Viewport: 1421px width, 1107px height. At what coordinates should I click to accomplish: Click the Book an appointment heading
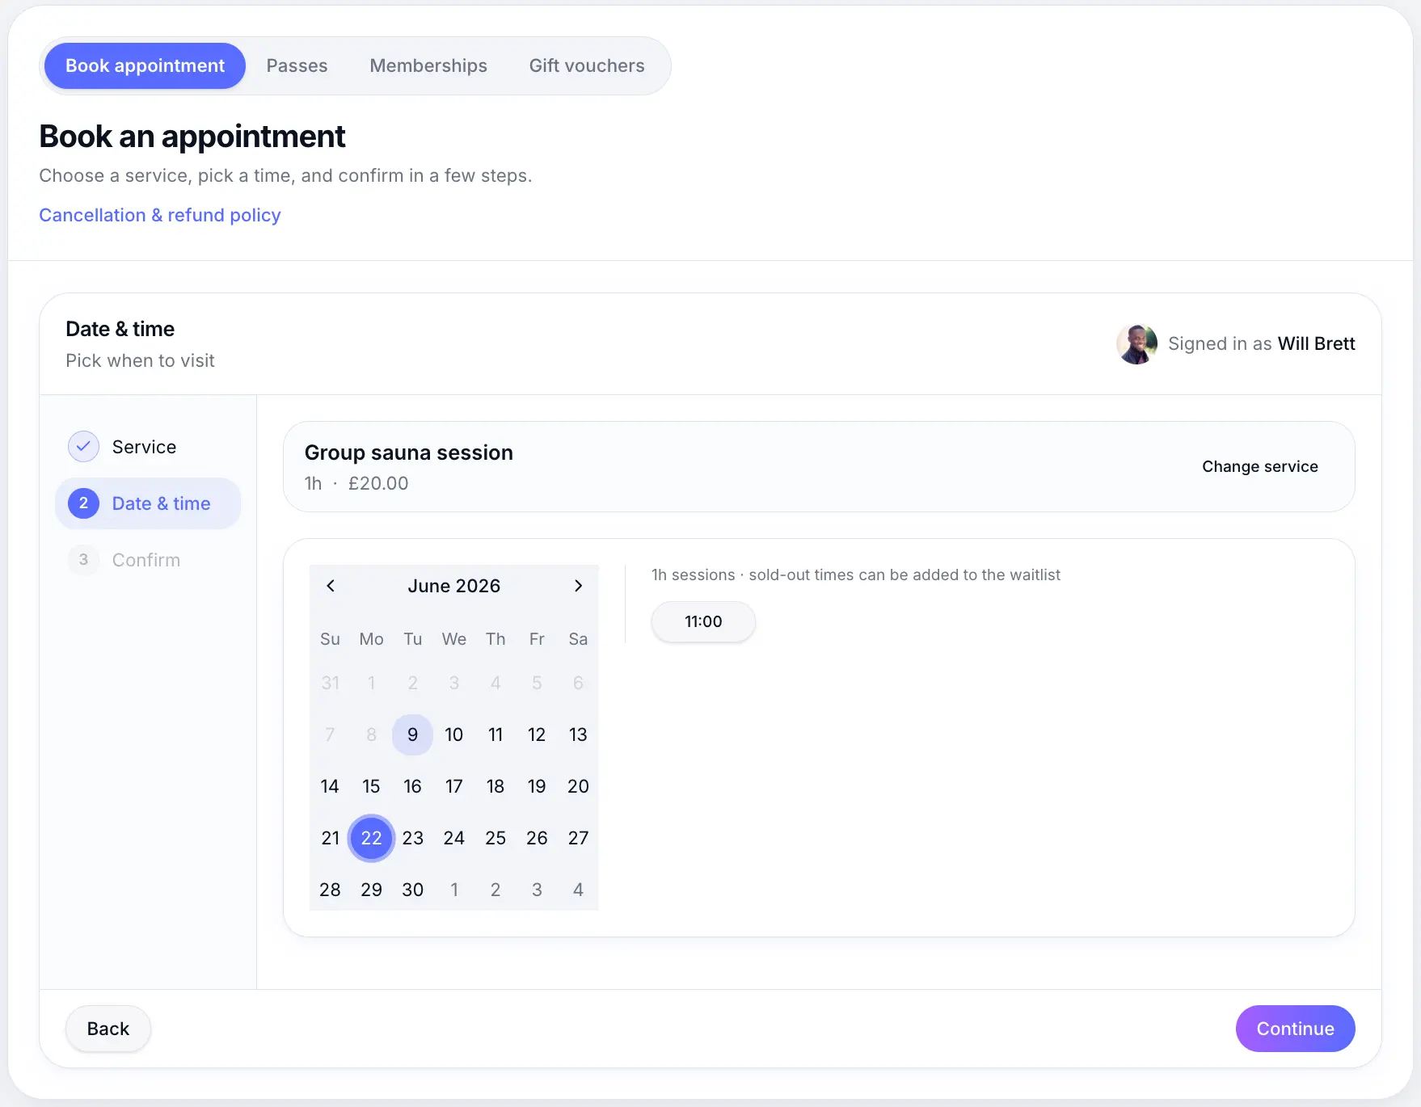(192, 137)
